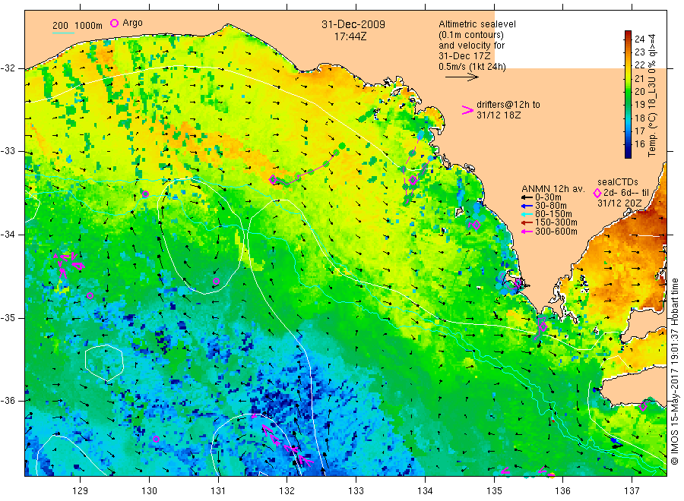The image size is (684, 501).
Task: Click the blue 30-80m legend arrow
Action: [526, 206]
